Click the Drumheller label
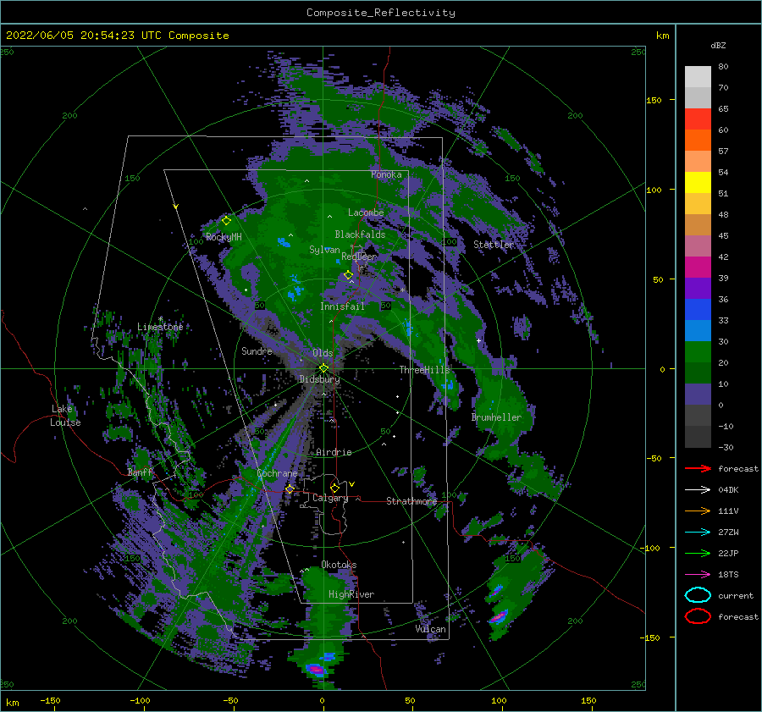 (496, 417)
